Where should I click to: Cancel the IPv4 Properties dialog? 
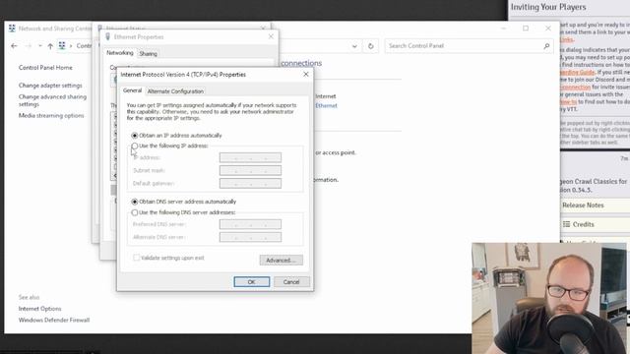coord(291,282)
